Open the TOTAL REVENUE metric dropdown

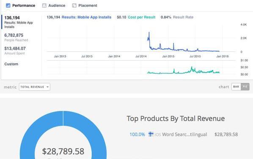coord(35,87)
